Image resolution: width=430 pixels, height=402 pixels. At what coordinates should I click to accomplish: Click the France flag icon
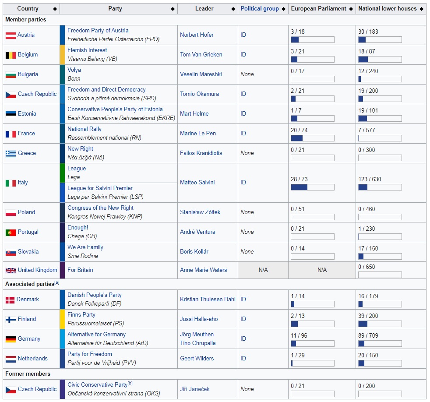pyautogui.click(x=11, y=134)
